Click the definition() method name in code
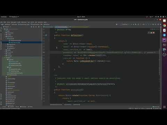Image resolution: width=167 pixels, height=125 pixels. [x=76, y=35]
